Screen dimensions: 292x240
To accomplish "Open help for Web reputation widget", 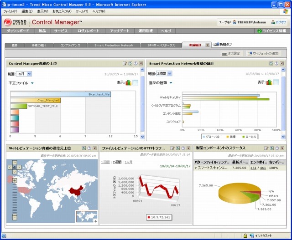I will [89, 148].
